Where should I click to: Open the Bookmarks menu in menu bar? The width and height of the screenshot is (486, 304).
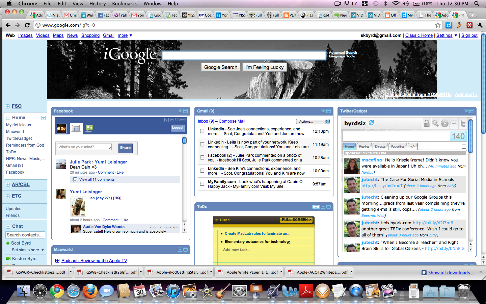pos(125,3)
